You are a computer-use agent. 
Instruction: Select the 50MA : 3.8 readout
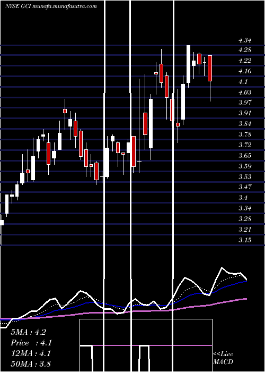pyautogui.click(x=31, y=364)
